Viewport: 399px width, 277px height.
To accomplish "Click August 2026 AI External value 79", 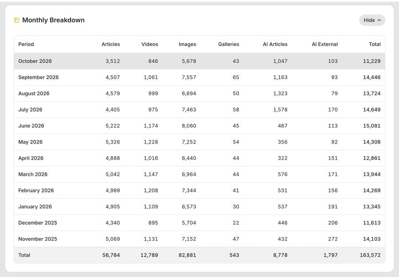I will 334,94.
